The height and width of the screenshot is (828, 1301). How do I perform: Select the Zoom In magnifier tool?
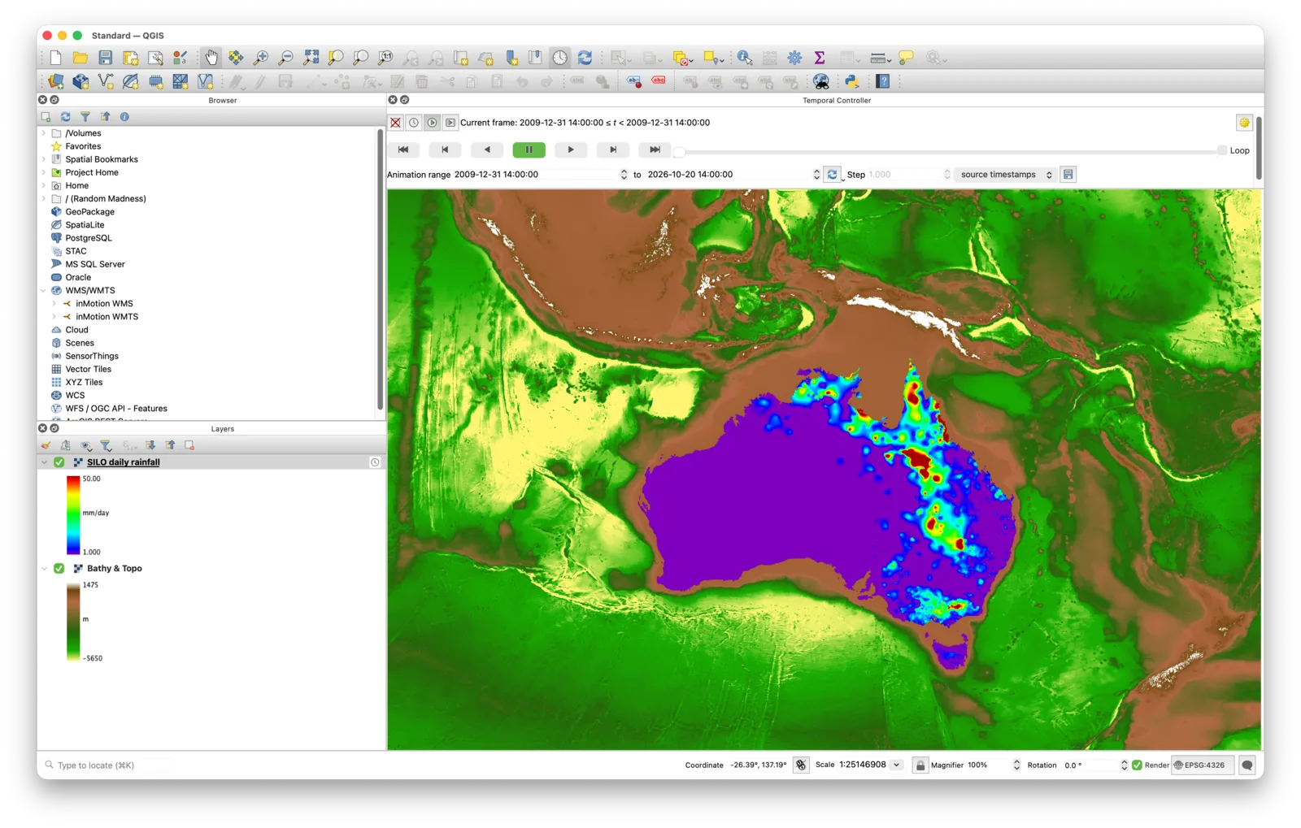click(x=261, y=58)
